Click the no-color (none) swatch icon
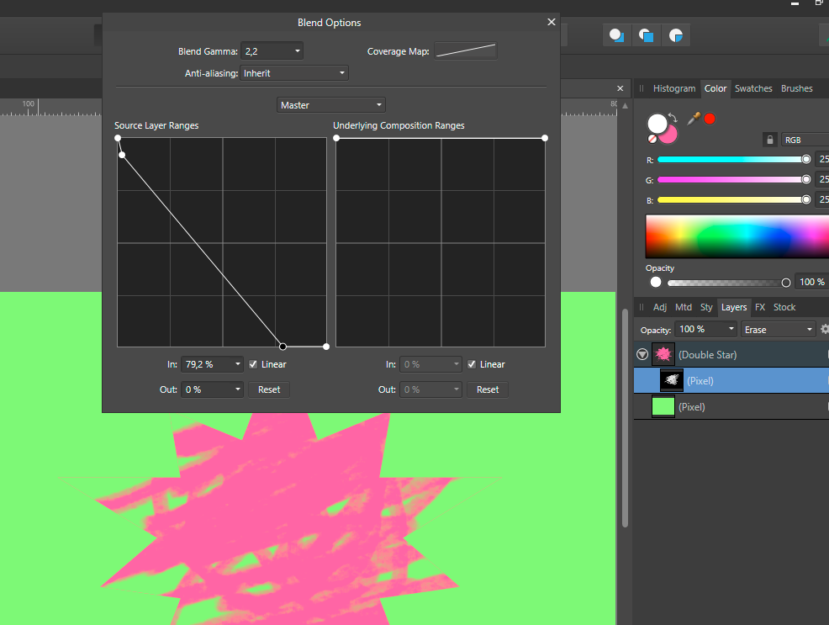The width and height of the screenshot is (829, 625). click(x=652, y=139)
